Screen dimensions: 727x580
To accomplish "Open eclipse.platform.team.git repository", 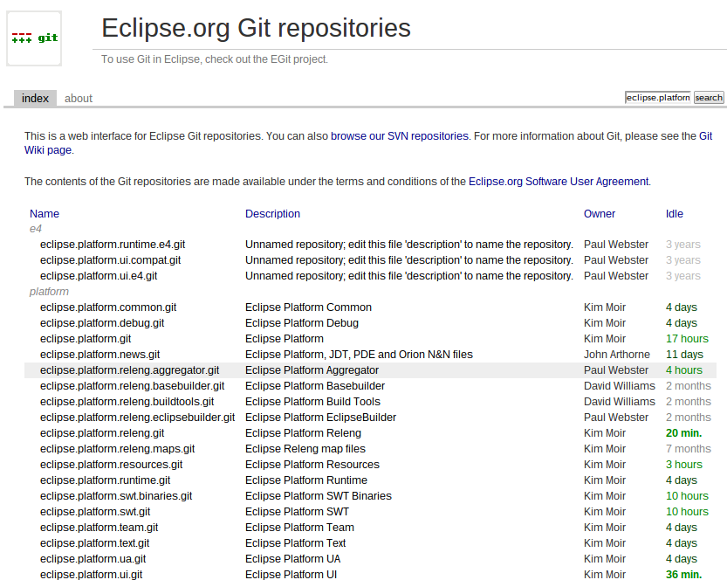I will pyautogui.click(x=99, y=528).
